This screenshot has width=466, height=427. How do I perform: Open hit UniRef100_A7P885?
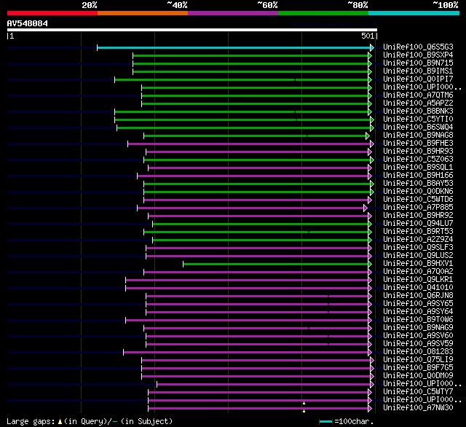(418, 208)
